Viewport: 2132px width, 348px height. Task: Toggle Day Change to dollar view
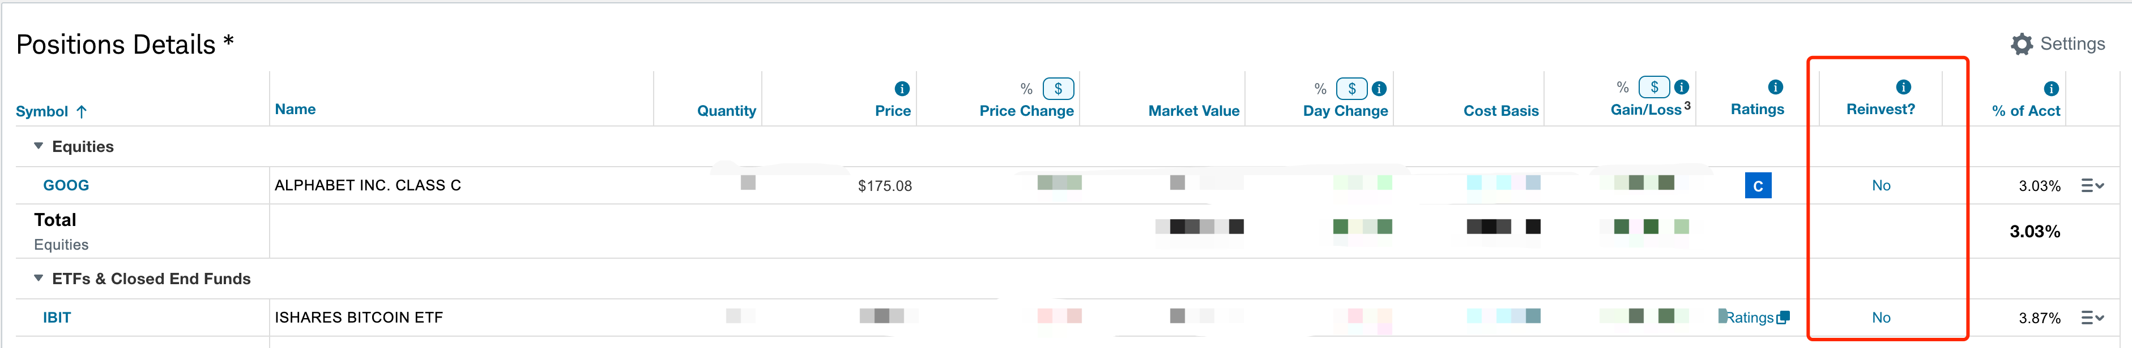click(1353, 88)
